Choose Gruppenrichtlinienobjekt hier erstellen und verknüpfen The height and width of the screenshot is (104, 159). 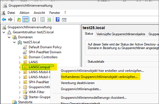[102, 71]
